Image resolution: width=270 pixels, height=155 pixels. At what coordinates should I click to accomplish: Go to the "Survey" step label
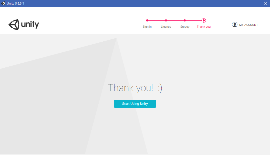coord(185,27)
